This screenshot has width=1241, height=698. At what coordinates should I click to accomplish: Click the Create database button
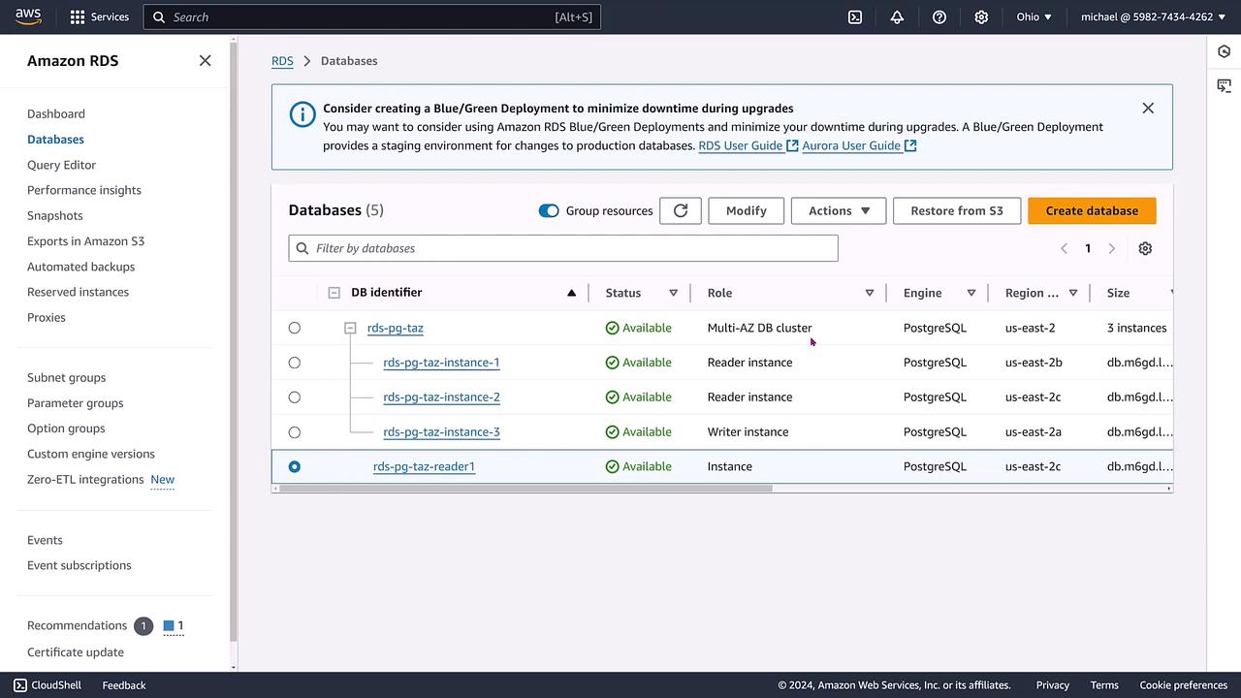point(1092,210)
